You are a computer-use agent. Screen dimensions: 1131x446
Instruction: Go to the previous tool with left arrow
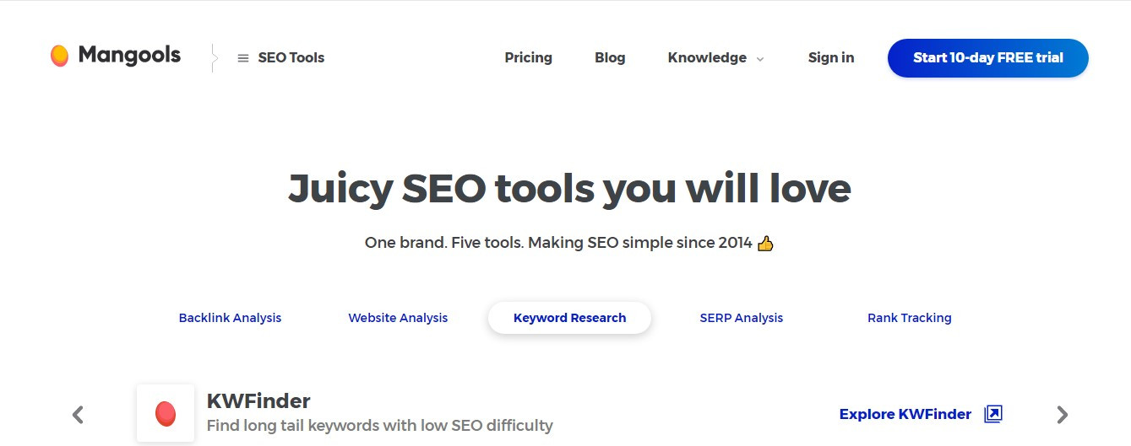79,415
